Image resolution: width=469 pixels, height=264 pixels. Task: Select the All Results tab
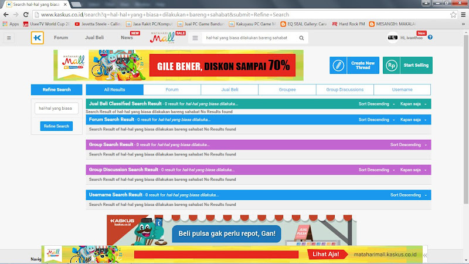[114, 90]
